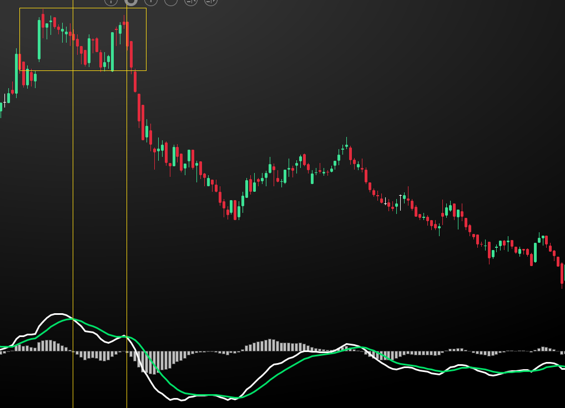The width and height of the screenshot is (565, 408).
Task: Click the circular icon right of the gray ring
Action: pyautogui.click(x=151, y=1)
